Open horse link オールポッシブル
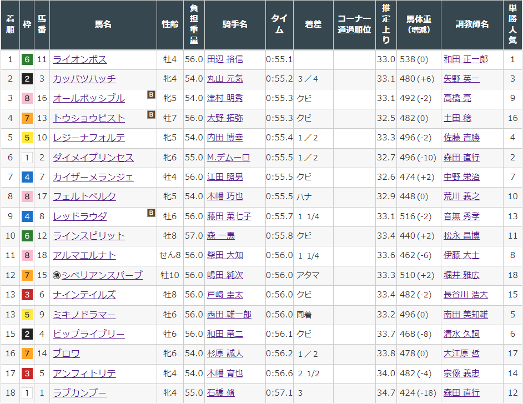The width and height of the screenshot is (523, 404). pos(89,98)
